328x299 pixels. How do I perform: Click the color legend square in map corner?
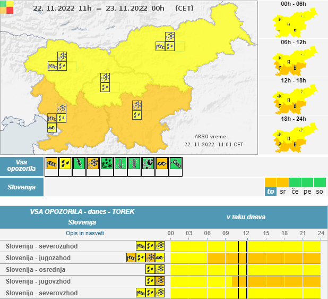7,7
